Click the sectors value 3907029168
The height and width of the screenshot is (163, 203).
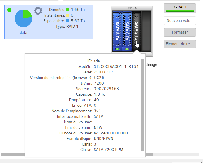pyautogui.click(x=106, y=89)
